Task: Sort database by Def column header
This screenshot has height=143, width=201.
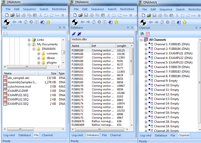Action: coord(103,46)
